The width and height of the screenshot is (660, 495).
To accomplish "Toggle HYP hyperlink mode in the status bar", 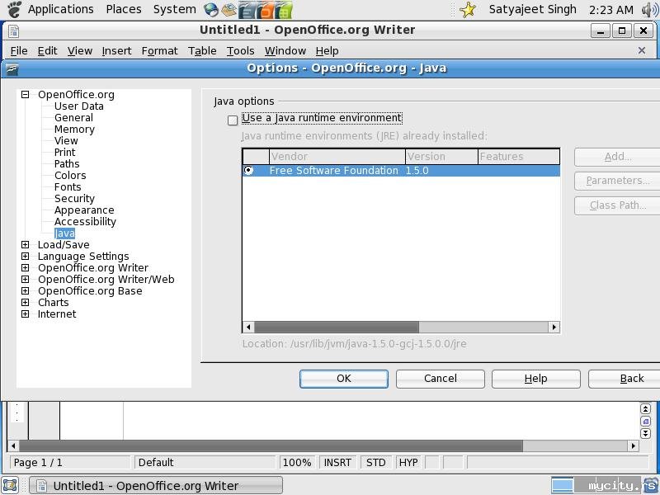I will [408, 463].
